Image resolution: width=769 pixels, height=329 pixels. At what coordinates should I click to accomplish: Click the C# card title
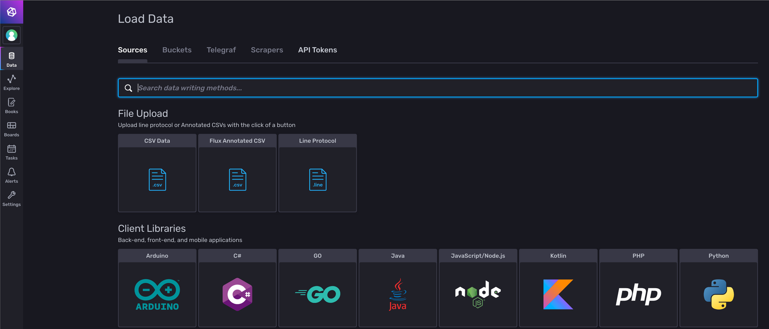pyautogui.click(x=238, y=256)
